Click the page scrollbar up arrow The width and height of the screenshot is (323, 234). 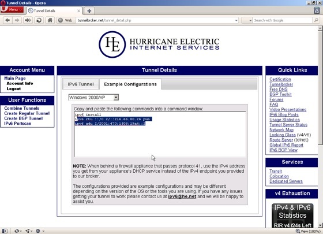[320, 28]
